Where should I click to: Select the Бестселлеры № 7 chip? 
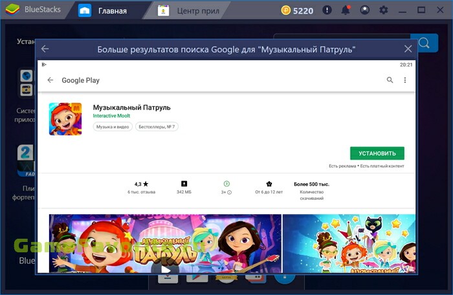tap(157, 127)
